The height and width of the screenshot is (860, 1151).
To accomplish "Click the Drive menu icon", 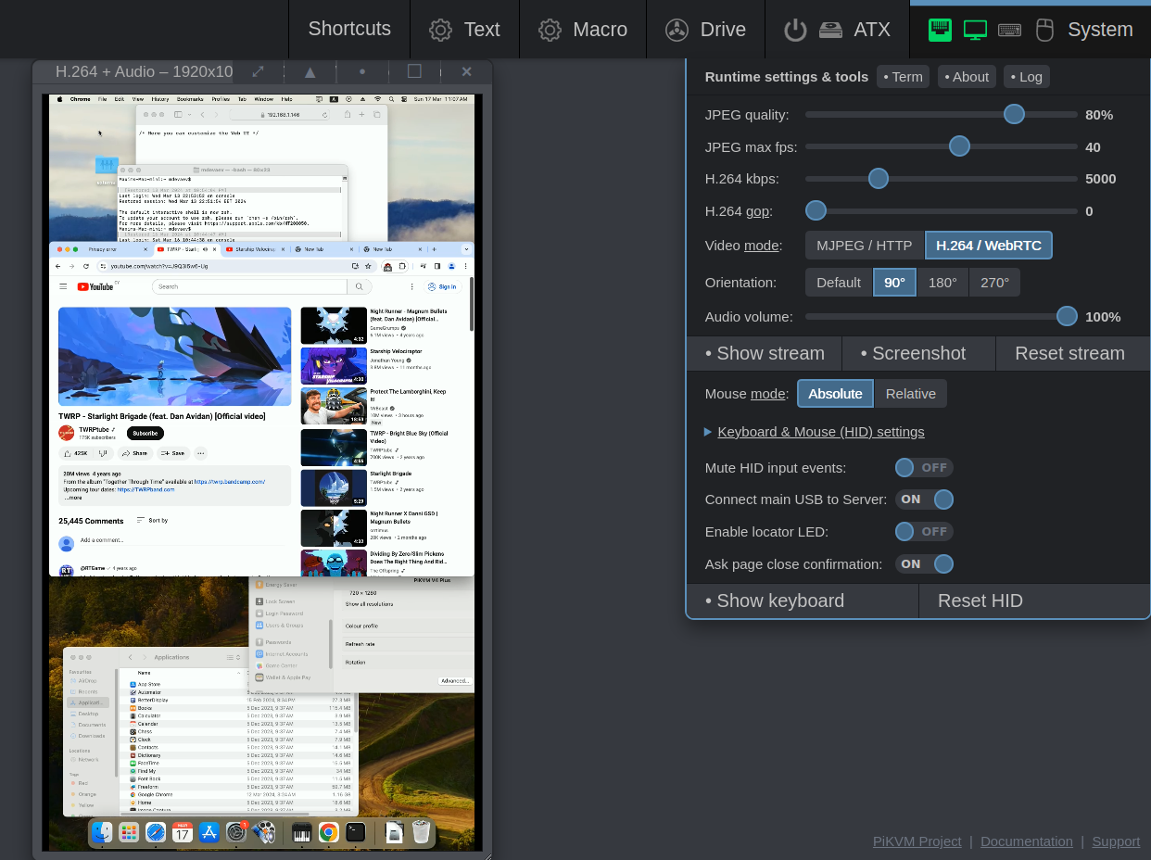I will coord(677,29).
